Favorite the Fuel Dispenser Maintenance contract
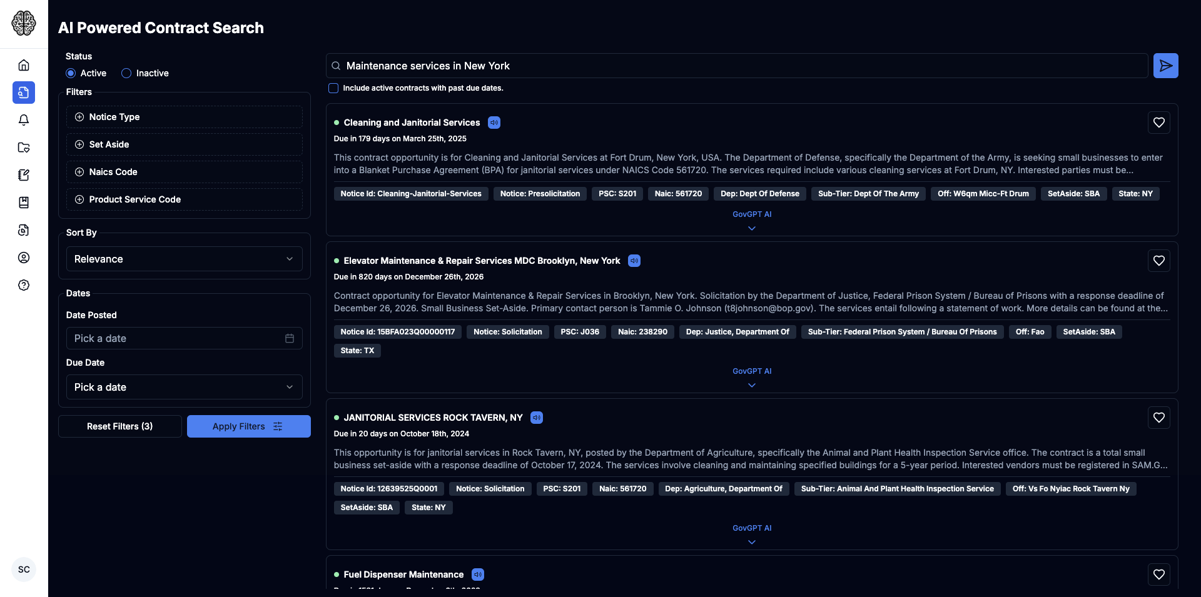This screenshot has width=1201, height=597. tap(1158, 574)
